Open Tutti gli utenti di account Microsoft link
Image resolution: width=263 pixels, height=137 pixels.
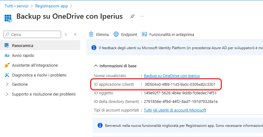(x=175, y=110)
